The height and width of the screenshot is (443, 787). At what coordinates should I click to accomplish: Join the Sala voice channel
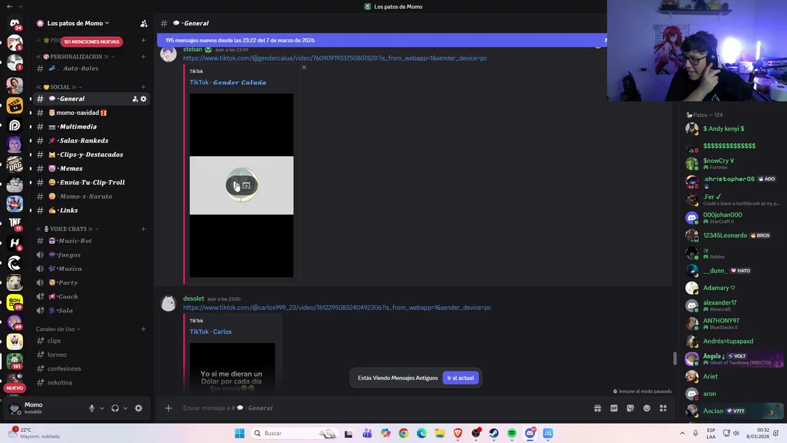pyautogui.click(x=92, y=311)
